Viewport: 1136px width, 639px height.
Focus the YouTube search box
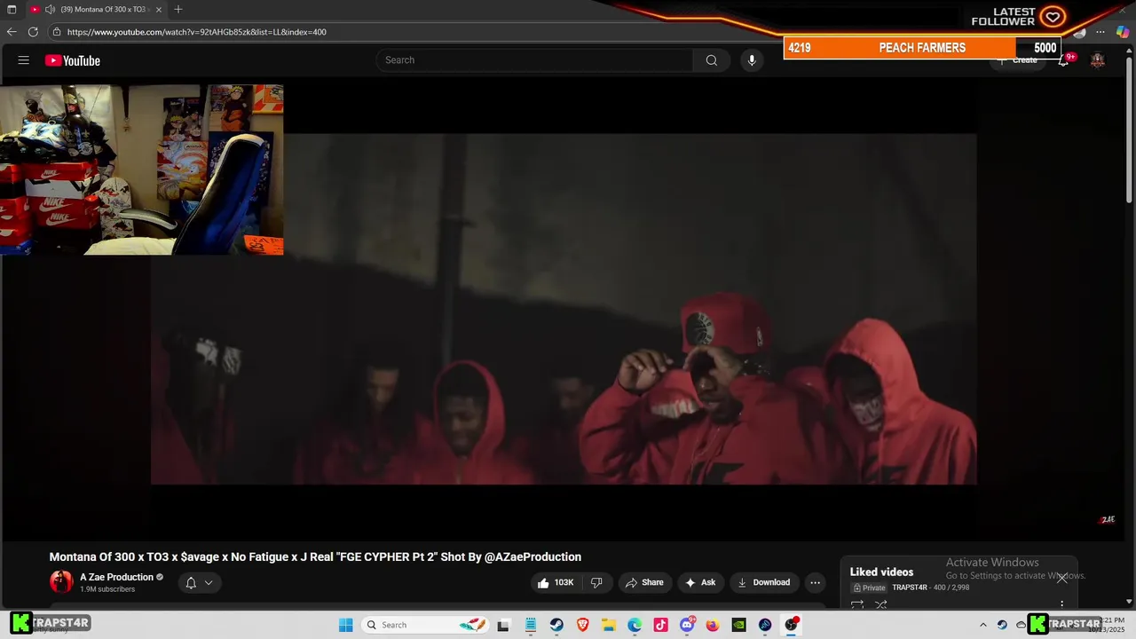point(535,60)
